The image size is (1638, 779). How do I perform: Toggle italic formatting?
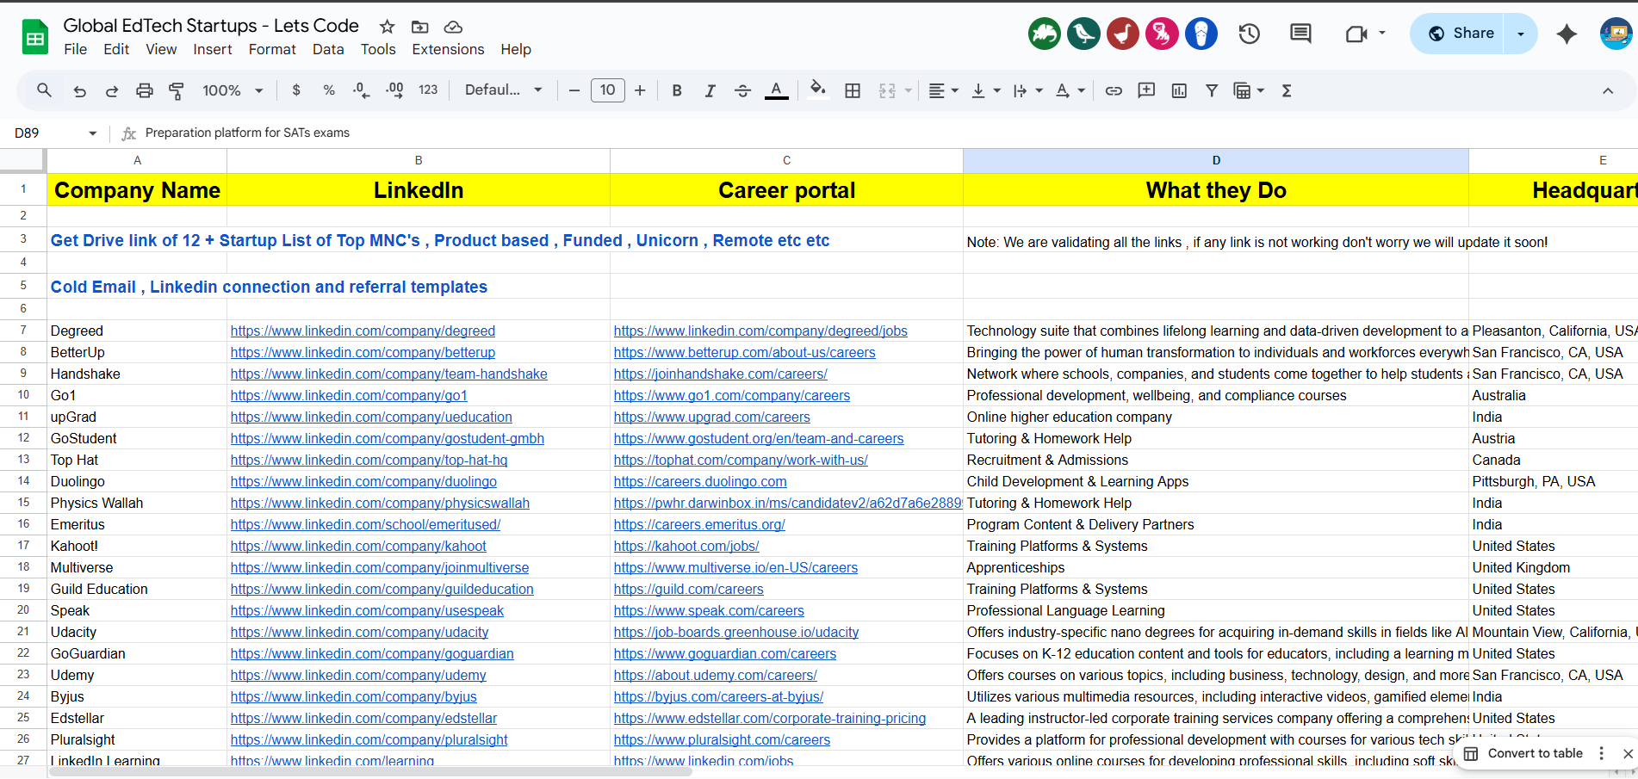click(x=710, y=90)
